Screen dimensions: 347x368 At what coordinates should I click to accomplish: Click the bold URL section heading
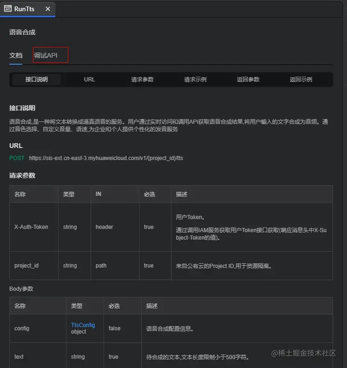(x=16, y=146)
